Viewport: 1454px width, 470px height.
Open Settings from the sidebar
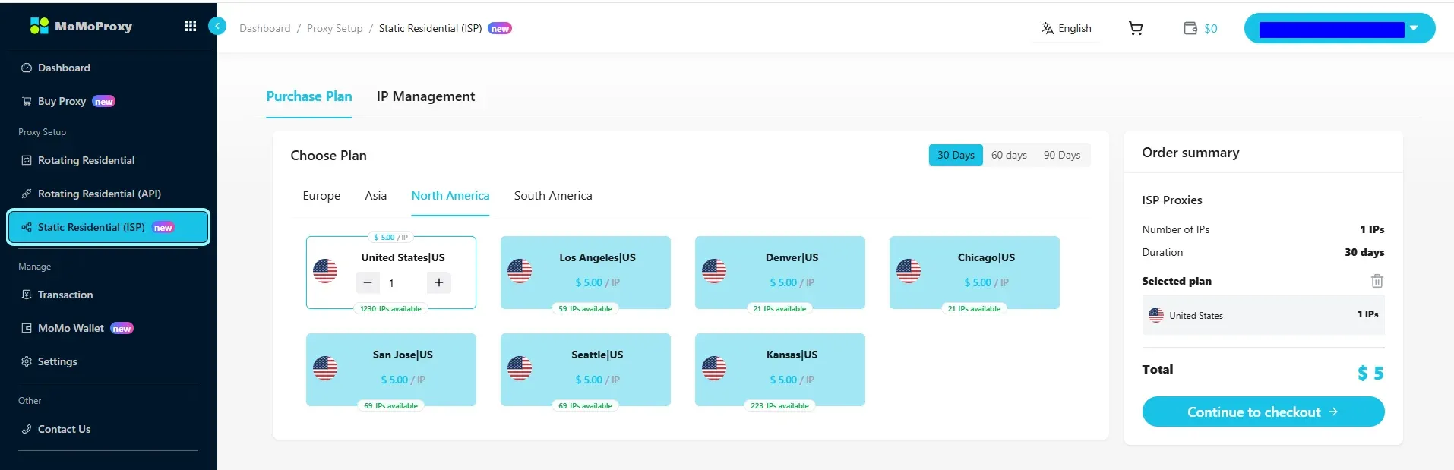57,361
